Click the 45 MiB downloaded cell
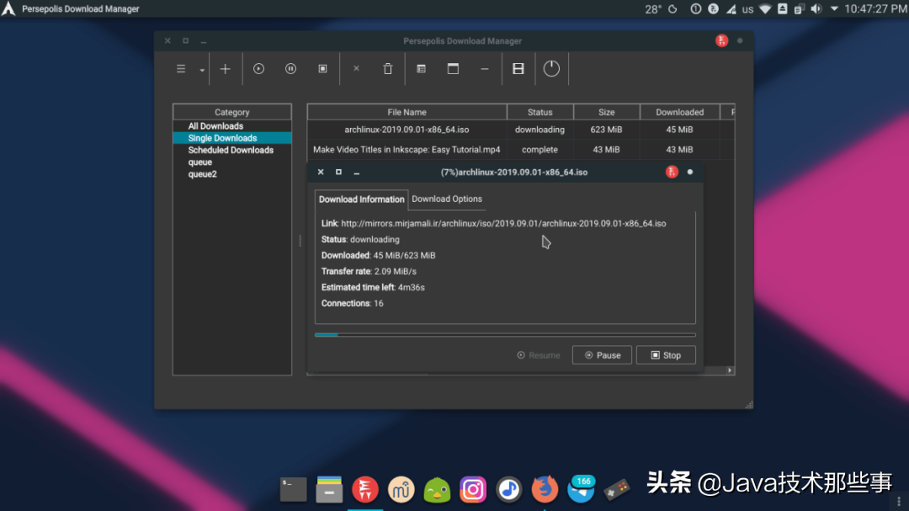 coord(679,130)
